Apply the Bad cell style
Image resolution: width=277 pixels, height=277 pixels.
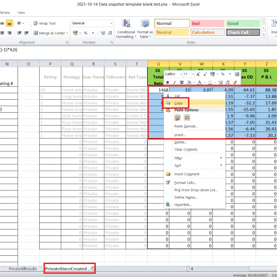pyautogui.click(x=207, y=23)
